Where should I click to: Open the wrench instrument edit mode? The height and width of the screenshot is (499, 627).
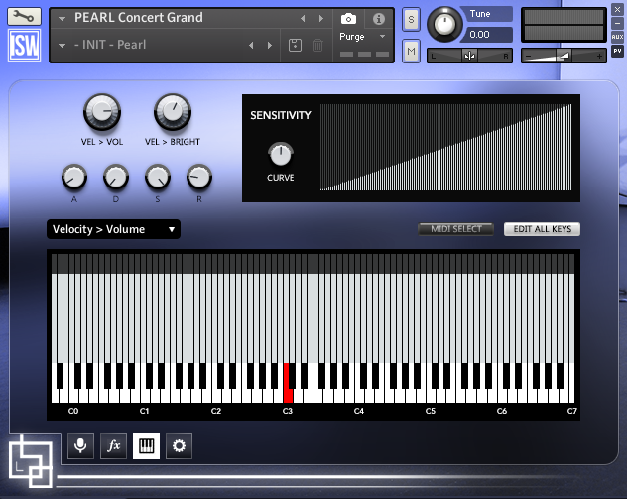point(24,16)
